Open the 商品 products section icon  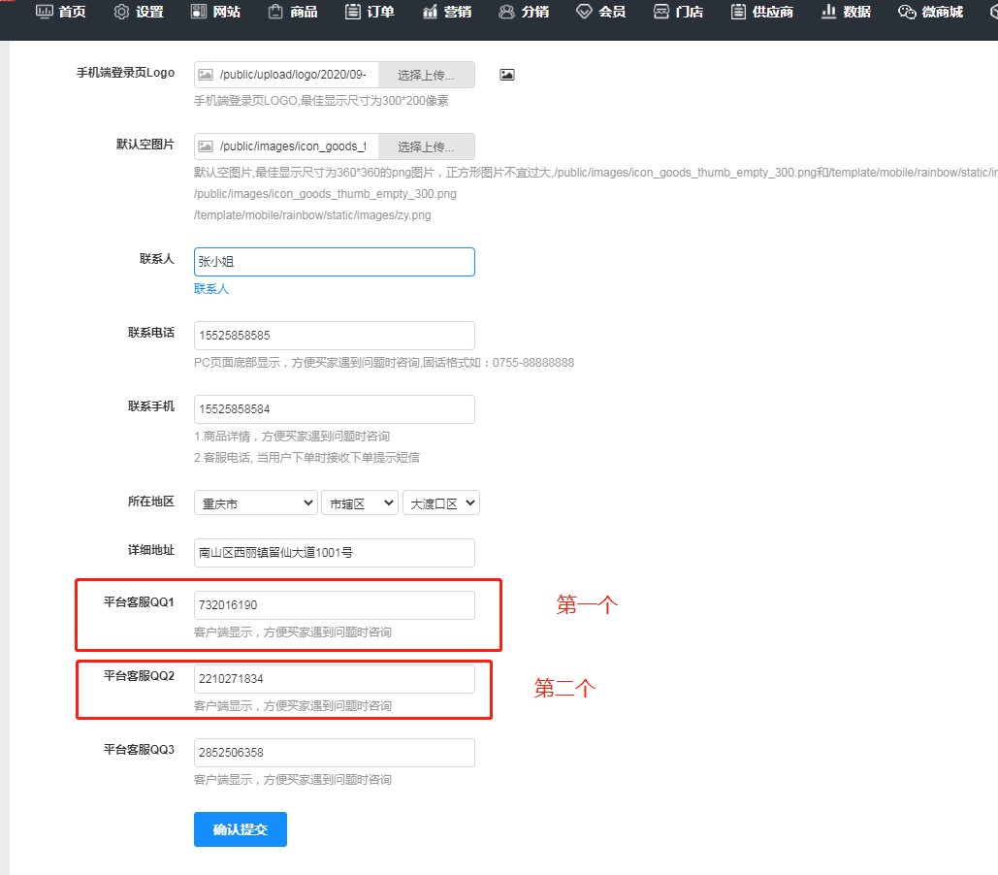coord(274,12)
